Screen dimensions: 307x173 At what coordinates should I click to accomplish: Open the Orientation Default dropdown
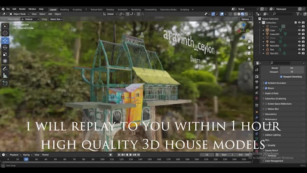(30, 19)
